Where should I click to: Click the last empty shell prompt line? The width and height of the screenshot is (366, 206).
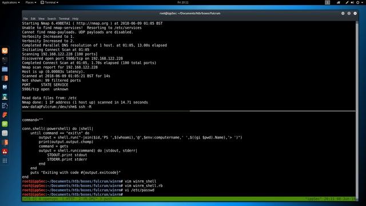(x=73, y=195)
